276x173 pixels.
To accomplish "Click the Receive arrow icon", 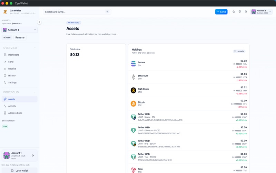I will (x=5, y=69).
